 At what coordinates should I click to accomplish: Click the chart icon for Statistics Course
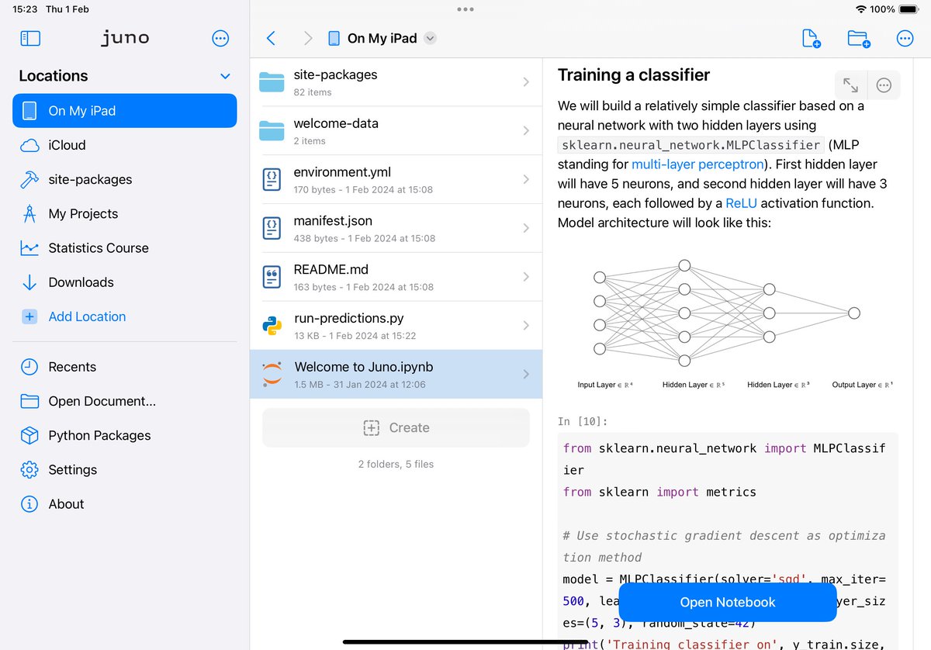click(x=29, y=248)
